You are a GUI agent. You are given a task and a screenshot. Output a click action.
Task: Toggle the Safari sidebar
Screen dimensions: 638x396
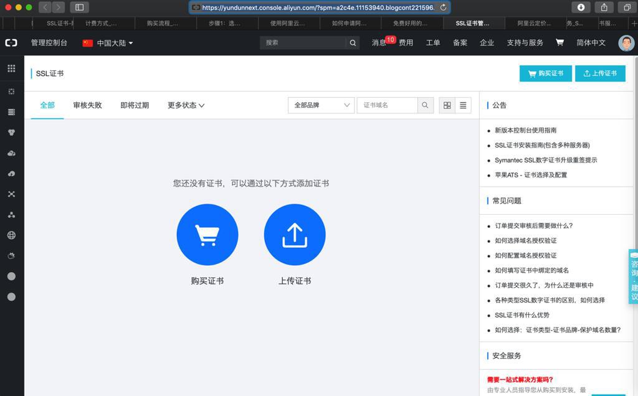click(80, 7)
